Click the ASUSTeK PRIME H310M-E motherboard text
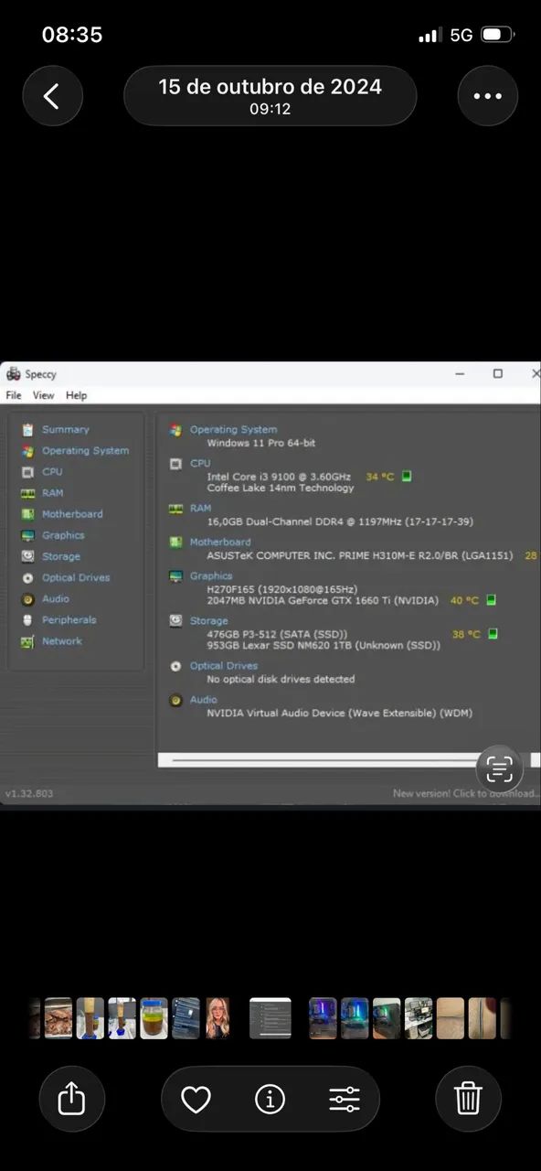Viewport: 541px width, 1171px height. pos(359,555)
